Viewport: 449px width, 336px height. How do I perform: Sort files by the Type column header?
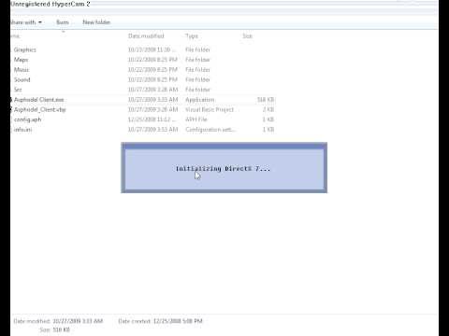tap(192, 36)
